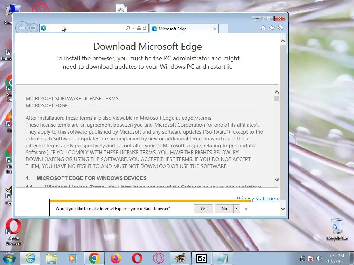
Task: Launch Opera GX outline icon from the taskbar
Action: [x=158, y=258]
